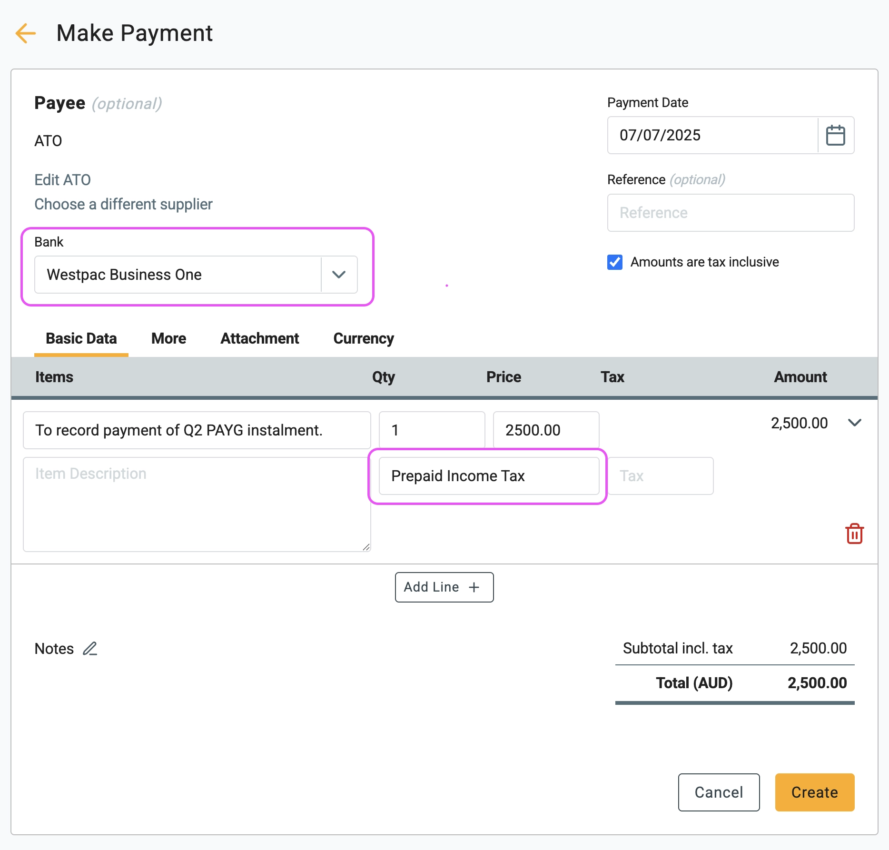Click the Notes label
This screenshot has width=889, height=850.
click(x=54, y=649)
